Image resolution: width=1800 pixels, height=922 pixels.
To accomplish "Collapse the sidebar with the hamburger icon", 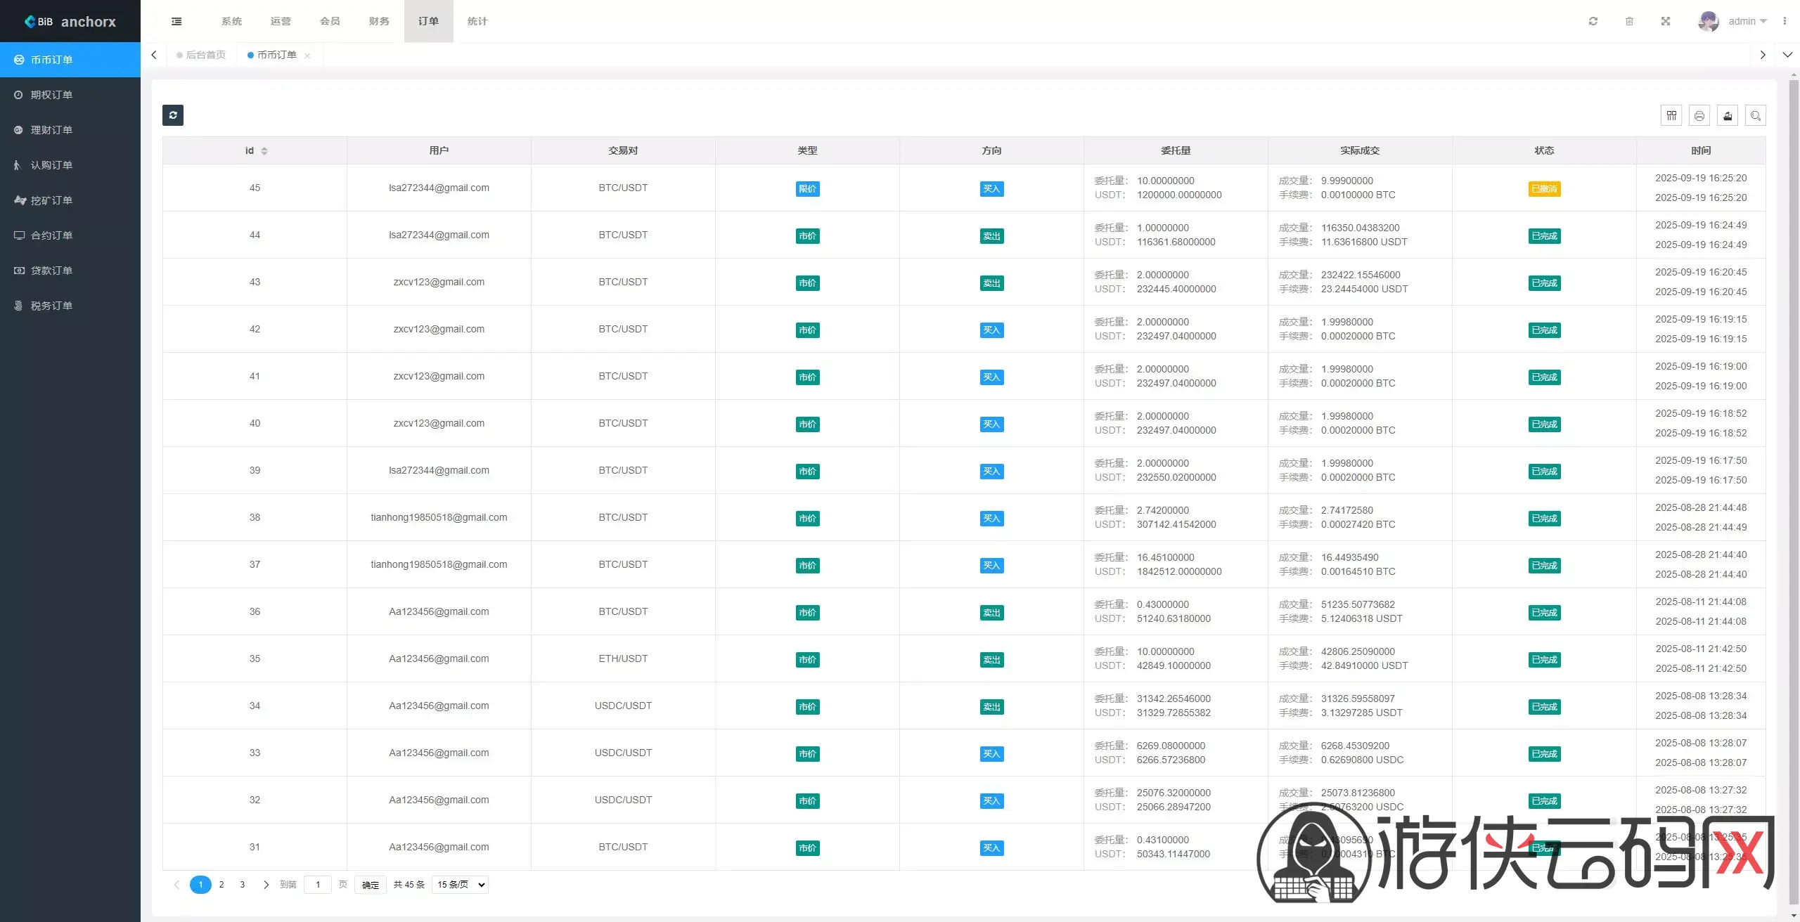I will (x=176, y=21).
